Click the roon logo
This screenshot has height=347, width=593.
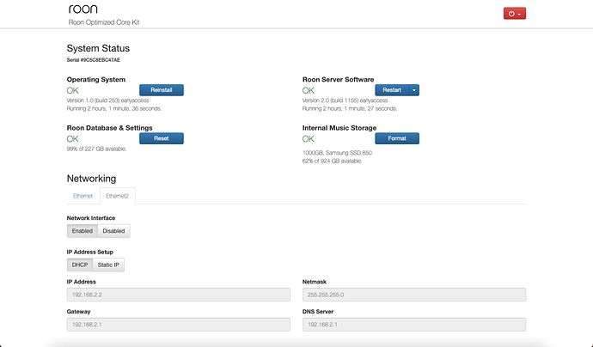(x=83, y=9)
